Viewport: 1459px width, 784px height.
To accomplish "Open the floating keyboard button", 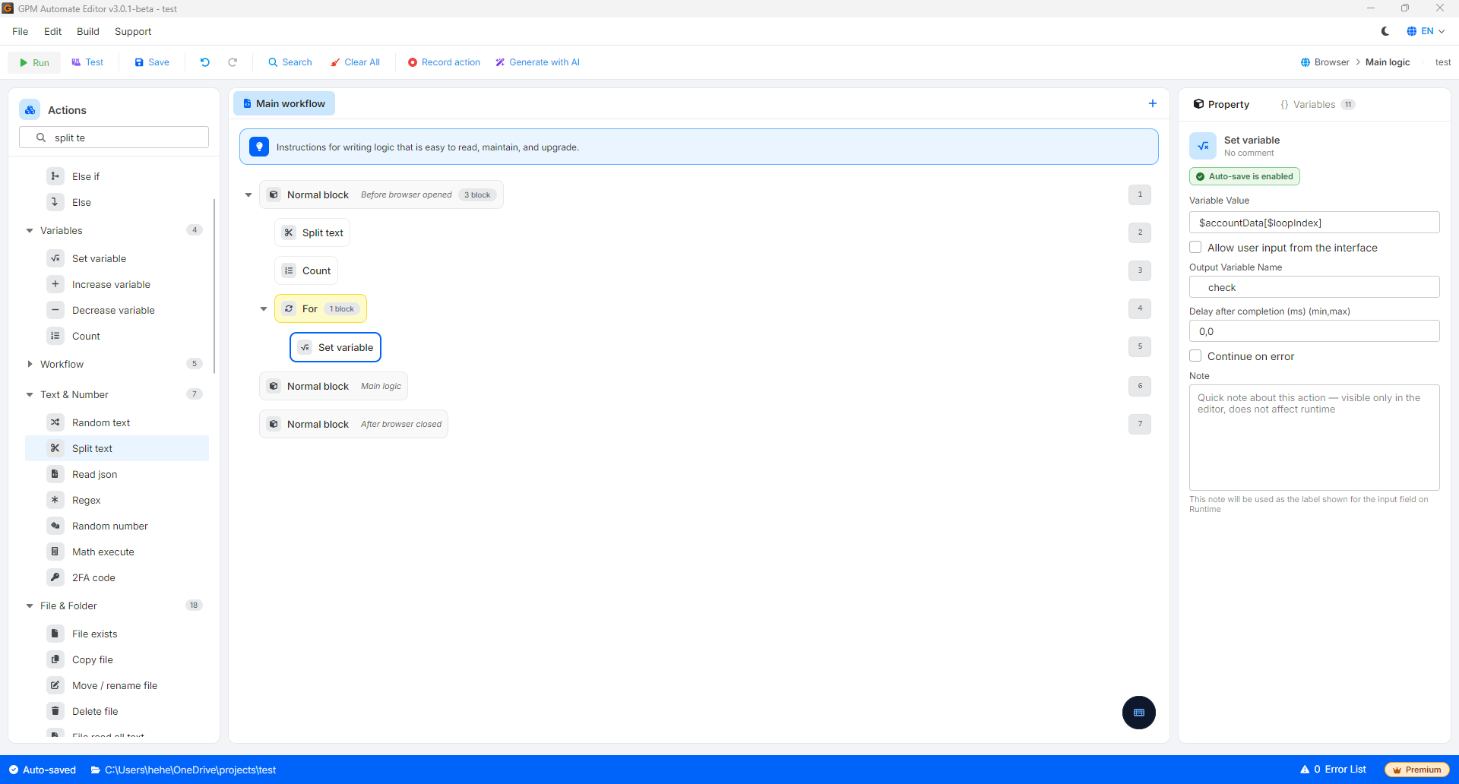I will pos(1139,713).
